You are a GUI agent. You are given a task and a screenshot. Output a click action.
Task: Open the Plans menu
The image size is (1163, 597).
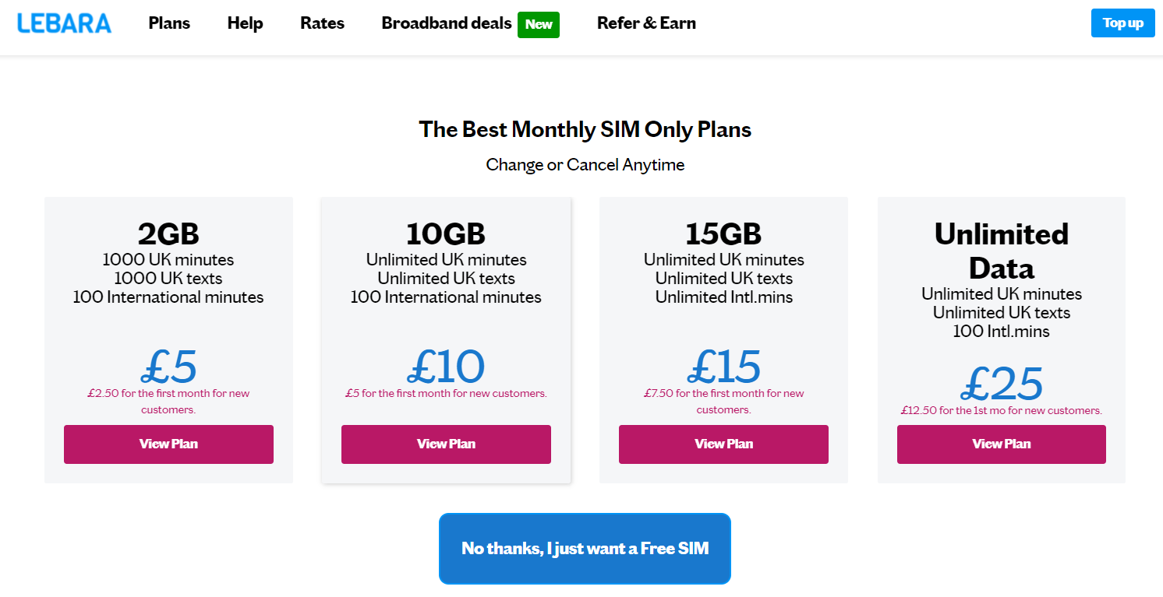(169, 23)
